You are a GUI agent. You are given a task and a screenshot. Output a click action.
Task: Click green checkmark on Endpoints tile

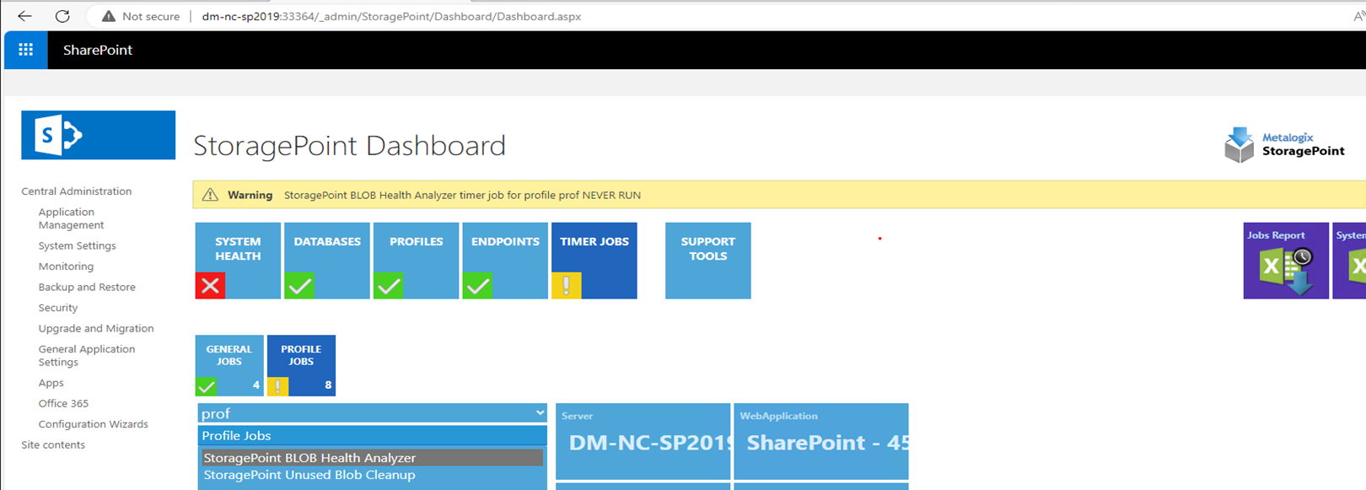pos(477,286)
